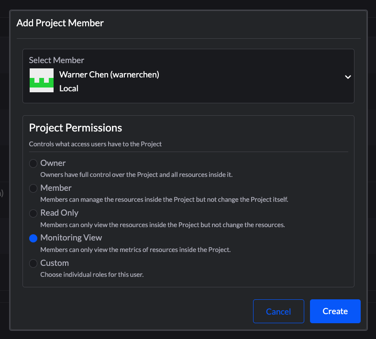Click the Owner permission label
Image resolution: width=376 pixels, height=339 pixels.
(x=53, y=163)
